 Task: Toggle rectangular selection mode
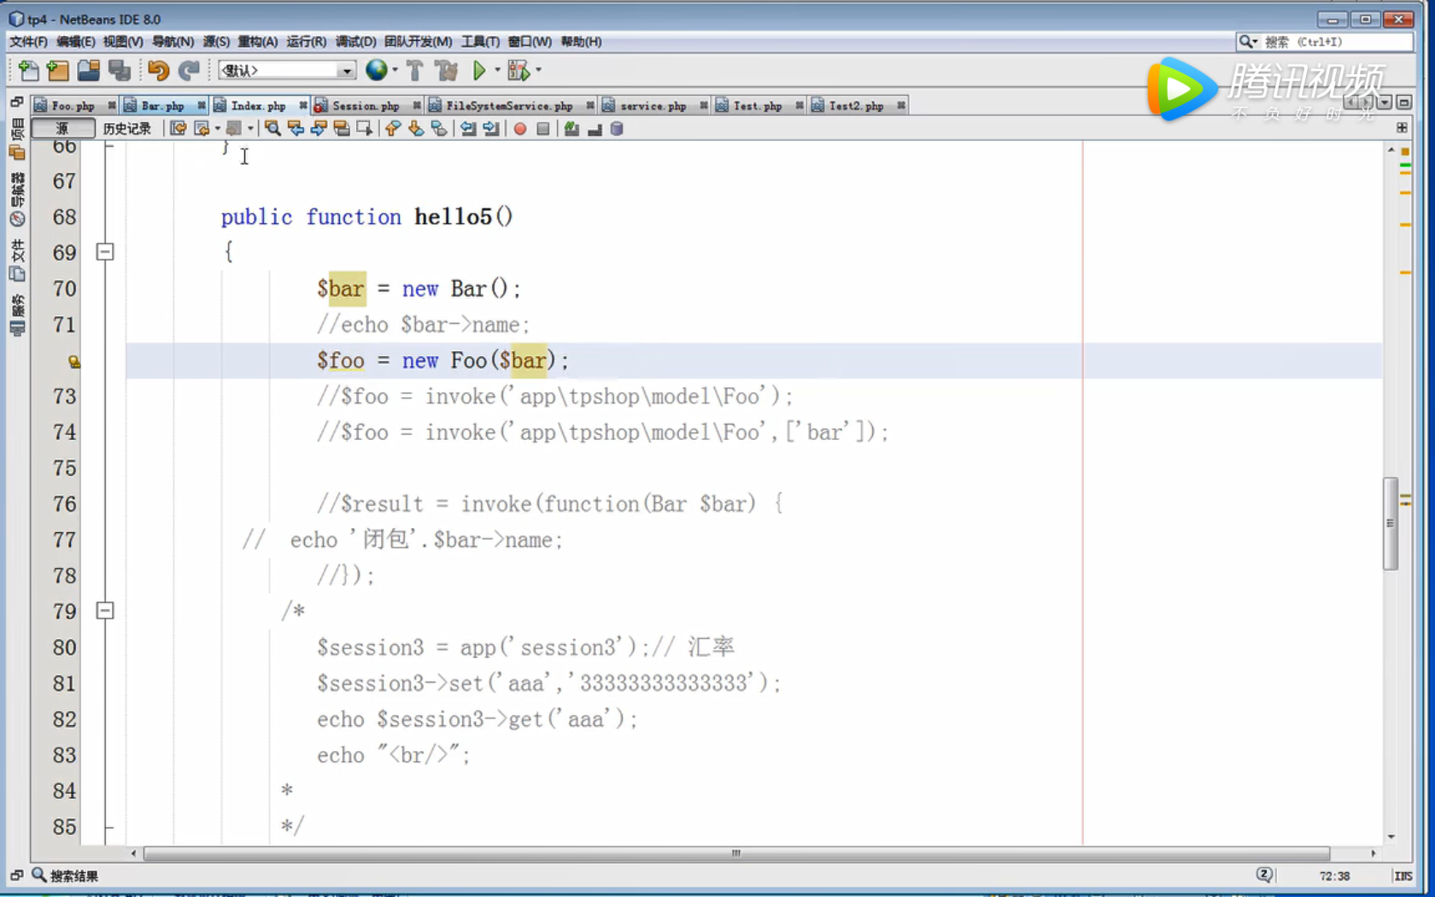[365, 129]
